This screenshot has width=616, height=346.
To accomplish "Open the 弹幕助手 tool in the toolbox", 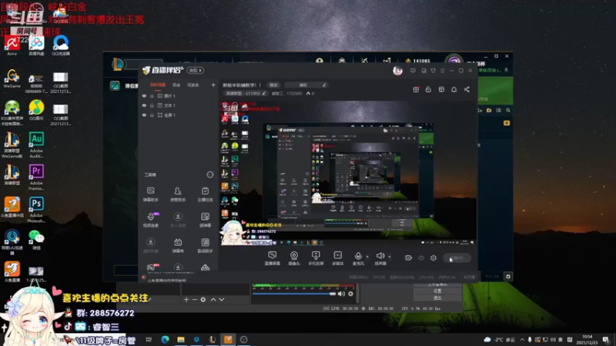I will pos(150,195).
